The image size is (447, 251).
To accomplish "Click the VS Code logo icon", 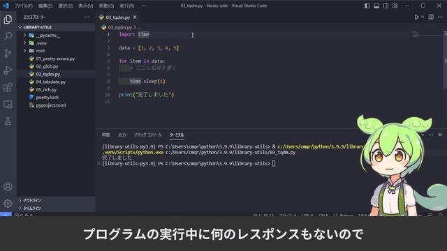I will 6,6.
